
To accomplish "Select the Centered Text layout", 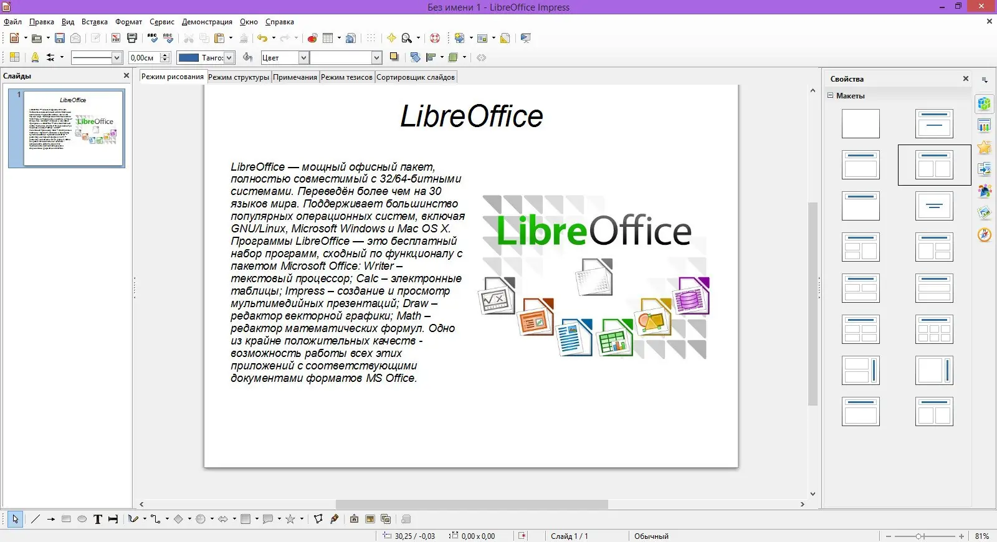I will [934, 206].
